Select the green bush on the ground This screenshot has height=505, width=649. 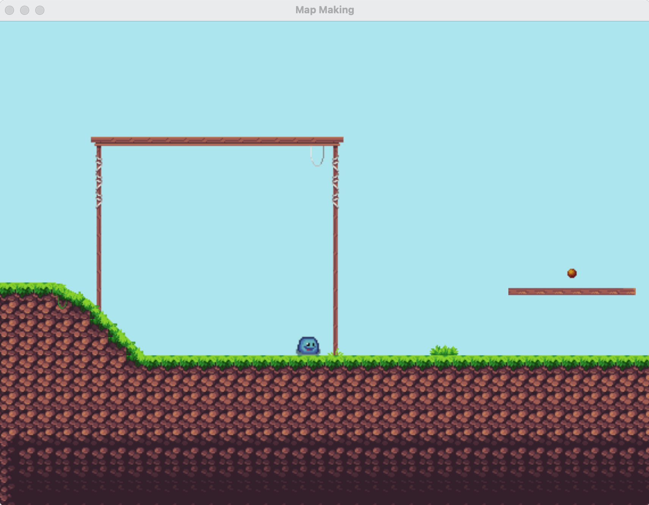click(444, 351)
